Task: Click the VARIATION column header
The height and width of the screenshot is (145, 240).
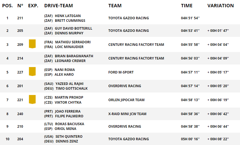Action: pos(220,6)
